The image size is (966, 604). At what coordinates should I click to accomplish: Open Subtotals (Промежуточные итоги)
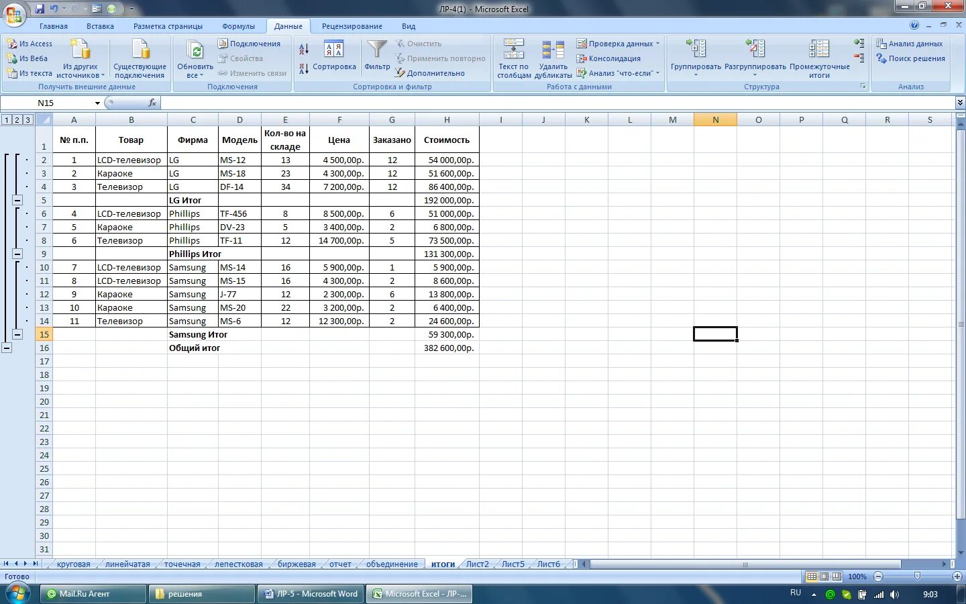click(819, 58)
